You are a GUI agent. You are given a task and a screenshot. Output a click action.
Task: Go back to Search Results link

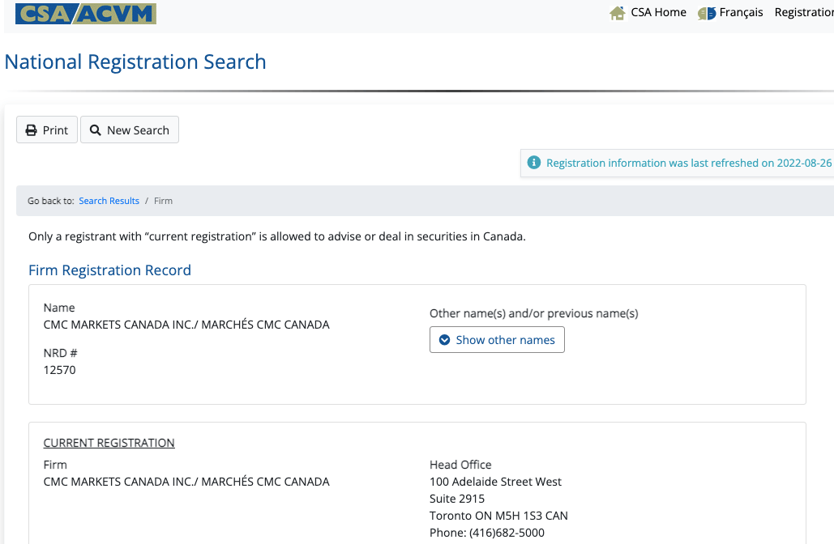[109, 201]
